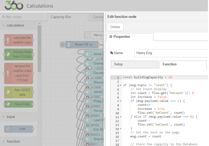This screenshot has height=146, width=209.
Task: Toggle the Jamie switch node
Action: coord(88,92)
